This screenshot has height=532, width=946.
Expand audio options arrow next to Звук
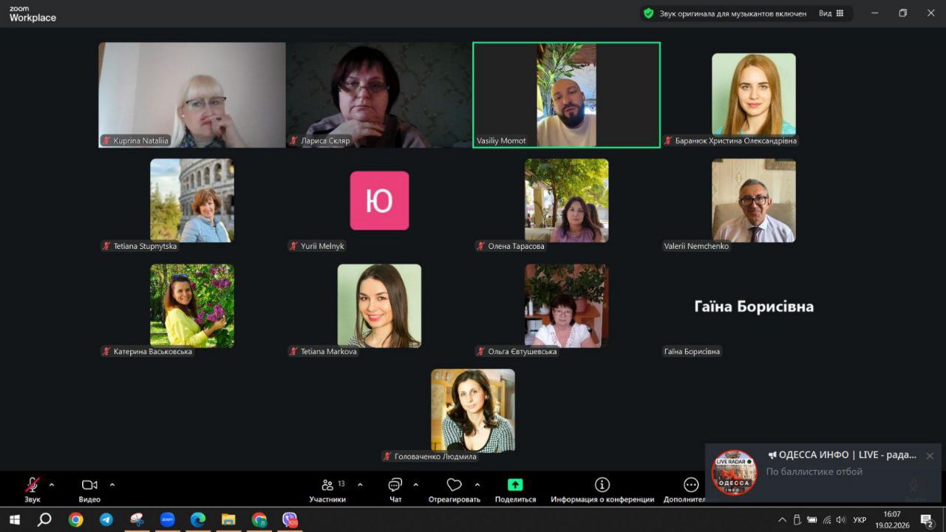click(52, 485)
